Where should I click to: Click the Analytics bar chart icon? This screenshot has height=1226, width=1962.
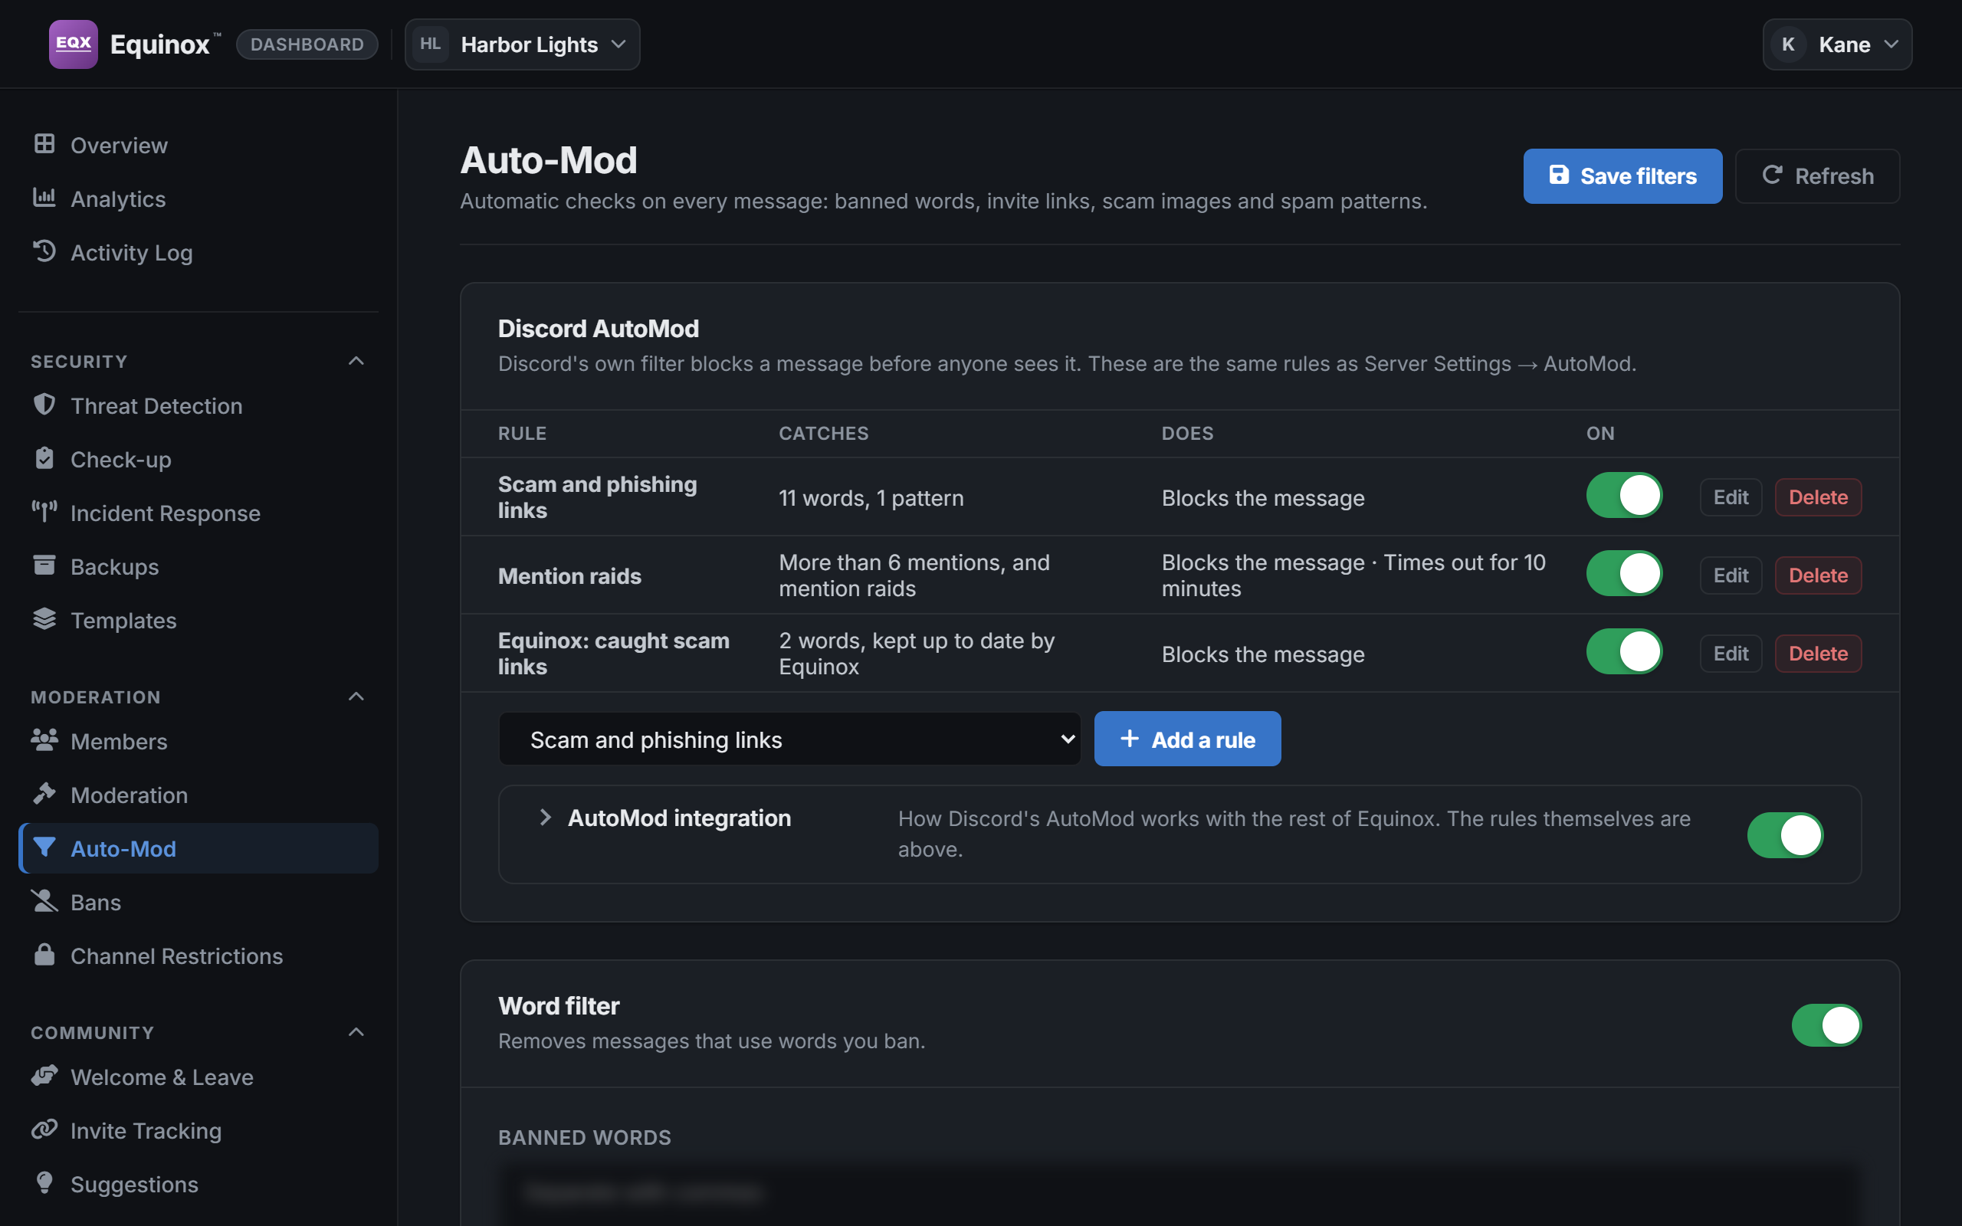click(x=44, y=197)
